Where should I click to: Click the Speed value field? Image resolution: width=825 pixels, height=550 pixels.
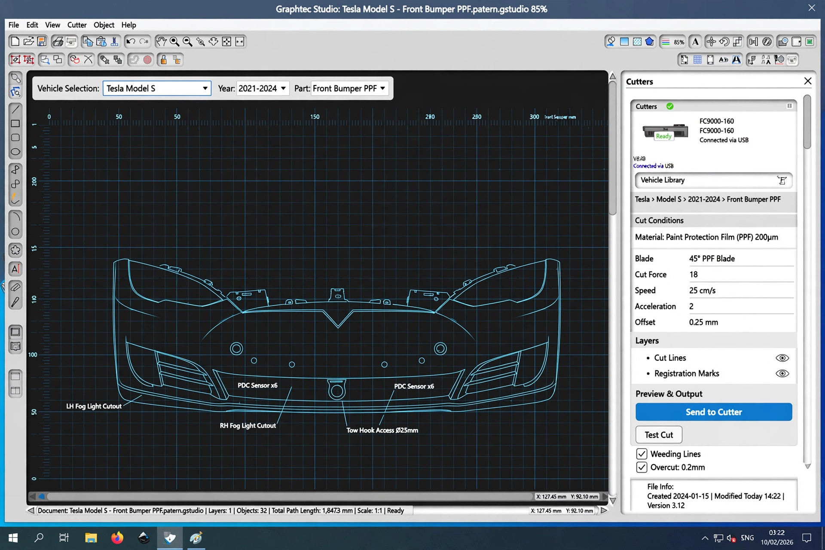click(741, 290)
